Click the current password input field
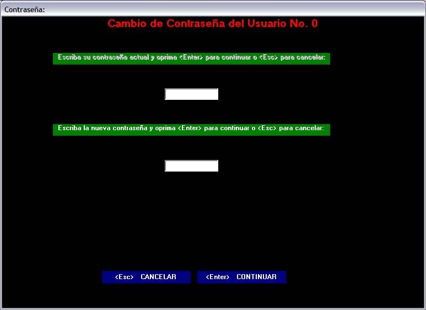 [192, 94]
